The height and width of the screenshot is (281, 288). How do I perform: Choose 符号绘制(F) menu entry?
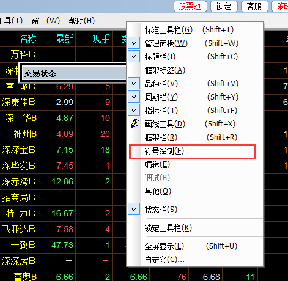tap(194, 151)
